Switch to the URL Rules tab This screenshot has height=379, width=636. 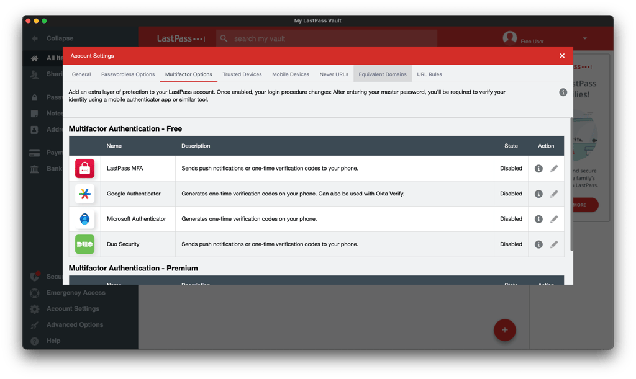point(429,74)
